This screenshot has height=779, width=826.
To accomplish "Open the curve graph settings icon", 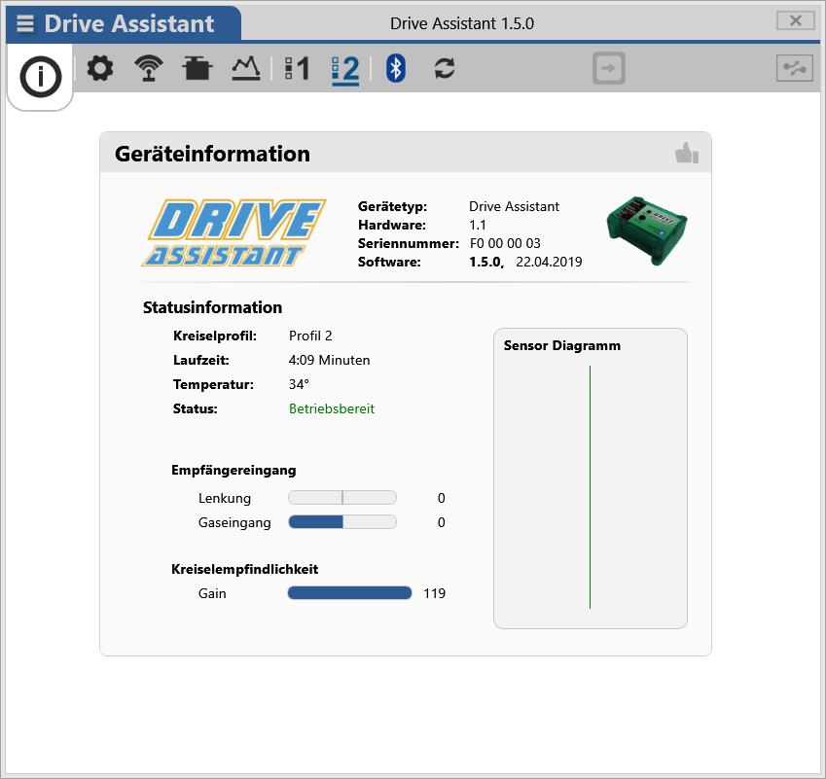I will point(246,68).
